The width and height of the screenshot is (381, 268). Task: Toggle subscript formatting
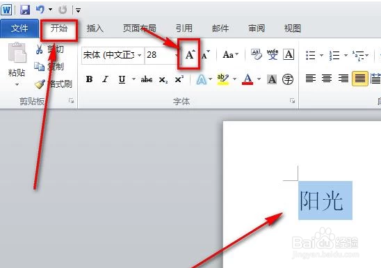pyautogui.click(x=163, y=79)
